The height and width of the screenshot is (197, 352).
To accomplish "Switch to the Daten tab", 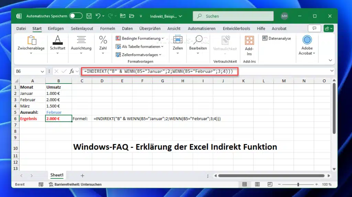I will click(127, 29).
